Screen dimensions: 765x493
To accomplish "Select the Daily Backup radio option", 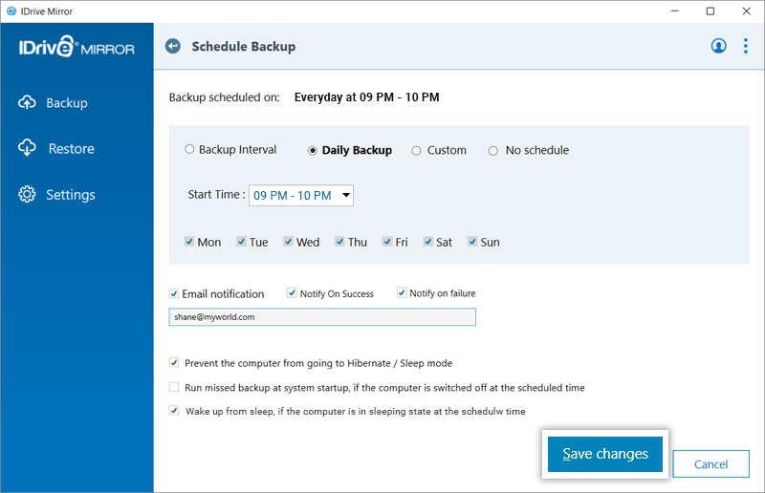I will (x=313, y=151).
